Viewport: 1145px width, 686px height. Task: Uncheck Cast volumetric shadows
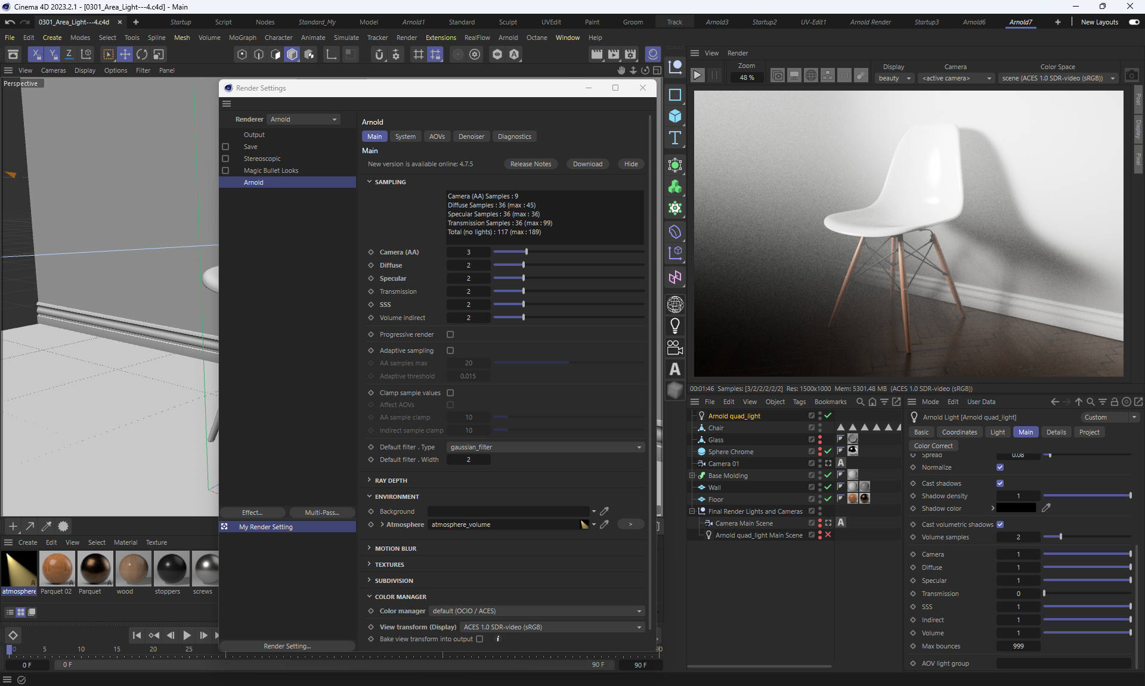pyautogui.click(x=1000, y=524)
